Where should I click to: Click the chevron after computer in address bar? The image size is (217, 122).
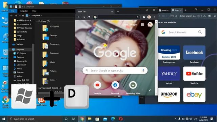click(x=42, y=16)
